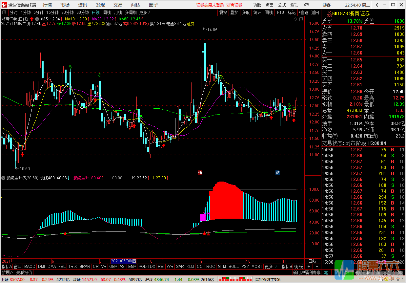Viewport: 406px width, 283px height.
Task: Select the 日线 daily period tab
Action: pos(95,12)
